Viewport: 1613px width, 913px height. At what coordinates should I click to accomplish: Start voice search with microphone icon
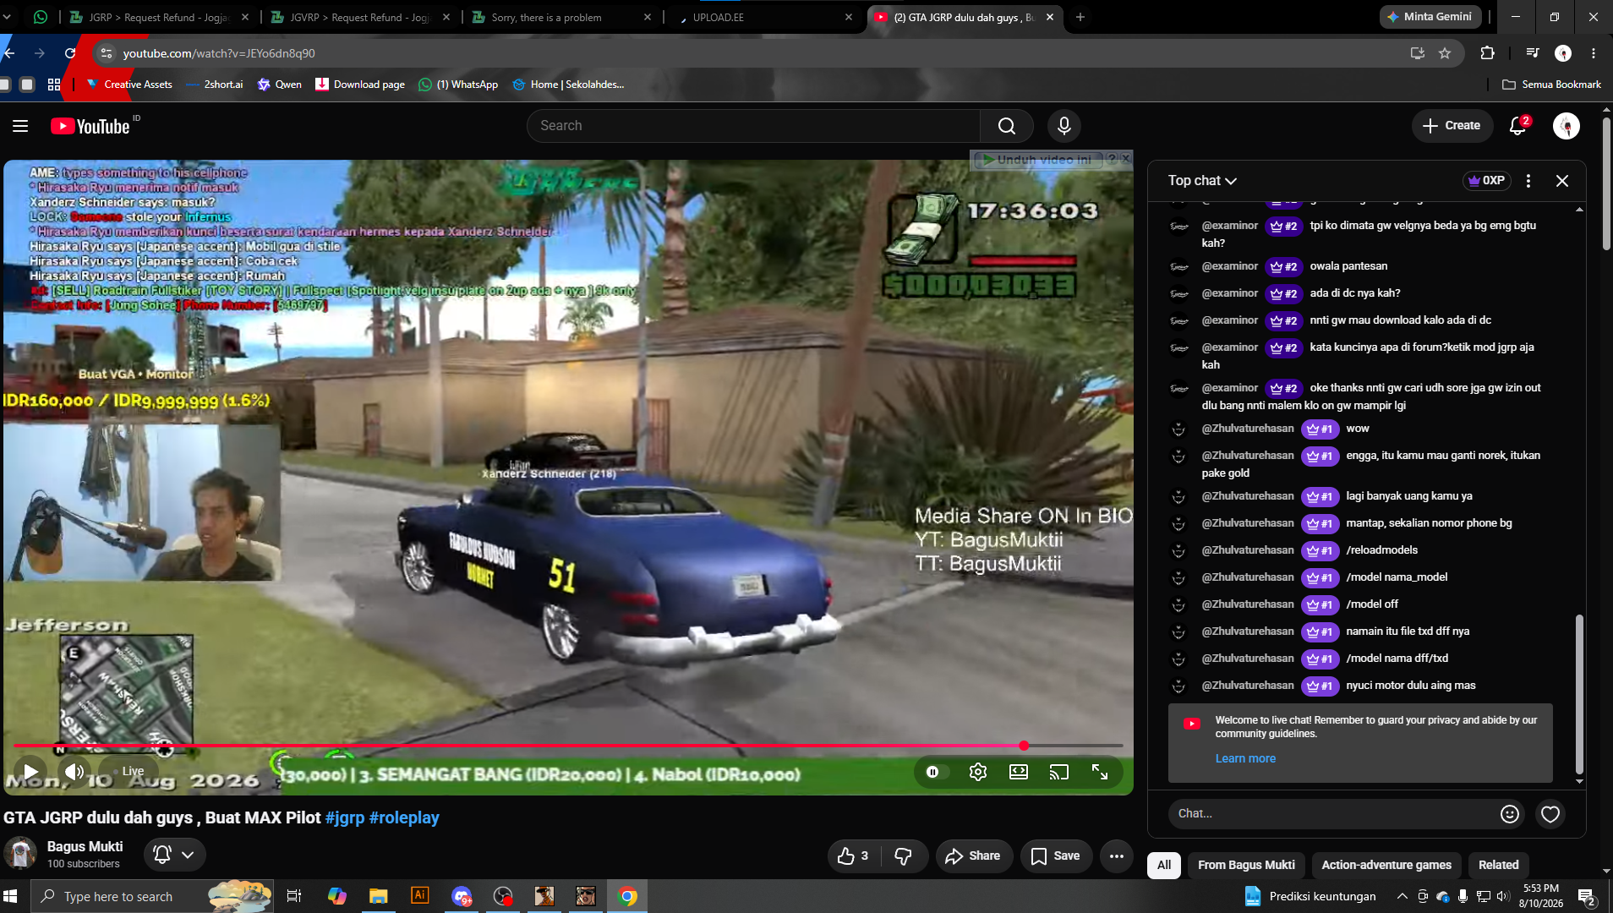click(x=1063, y=126)
